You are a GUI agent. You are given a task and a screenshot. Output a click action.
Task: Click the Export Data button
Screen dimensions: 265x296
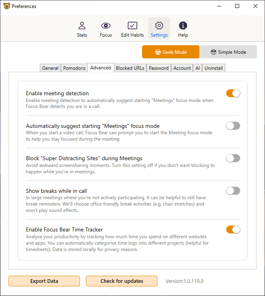(x=44, y=281)
